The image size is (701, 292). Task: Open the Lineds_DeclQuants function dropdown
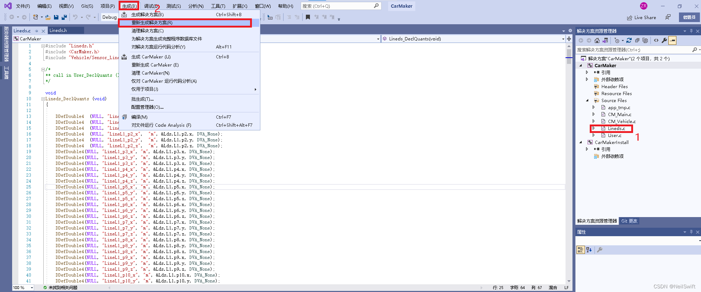point(563,39)
